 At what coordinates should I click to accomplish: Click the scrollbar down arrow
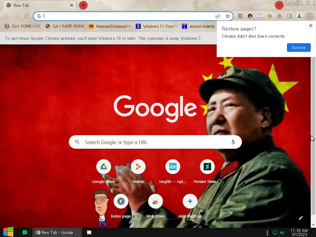pyautogui.click(x=314, y=225)
